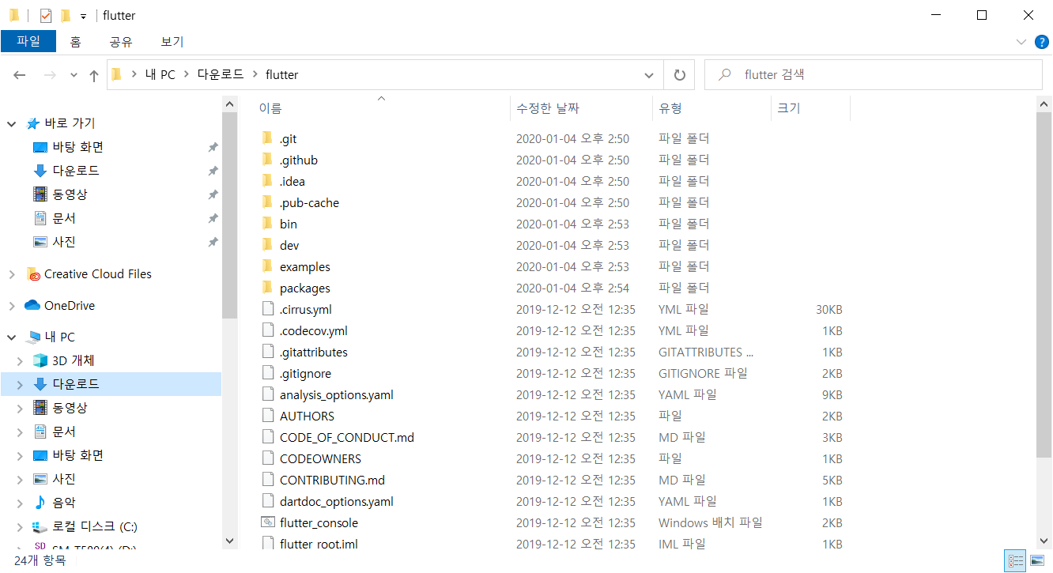This screenshot has height=573, width=1053.
Task: Click the 3D 개체 cube icon
Action: (x=40, y=360)
